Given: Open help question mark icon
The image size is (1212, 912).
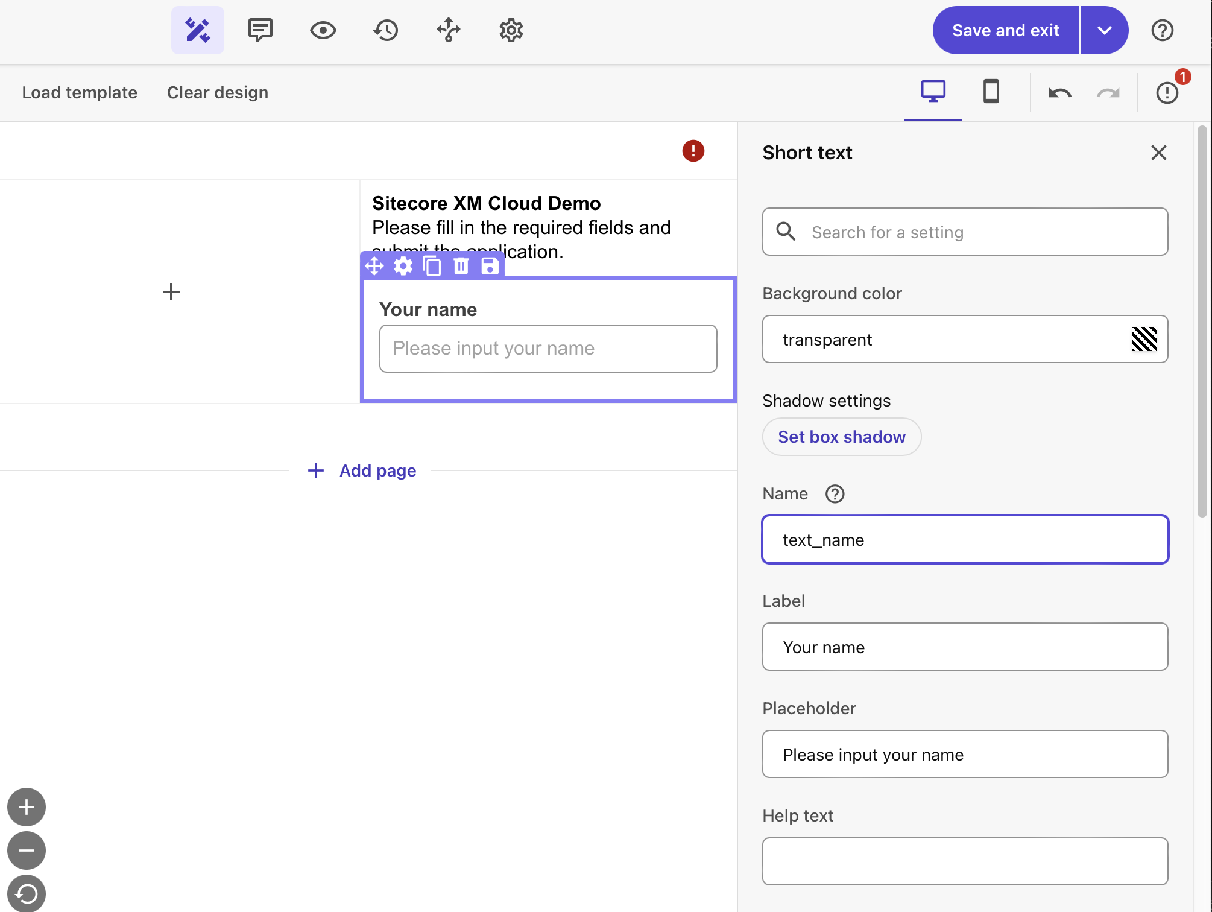Looking at the screenshot, I should coord(1162,30).
